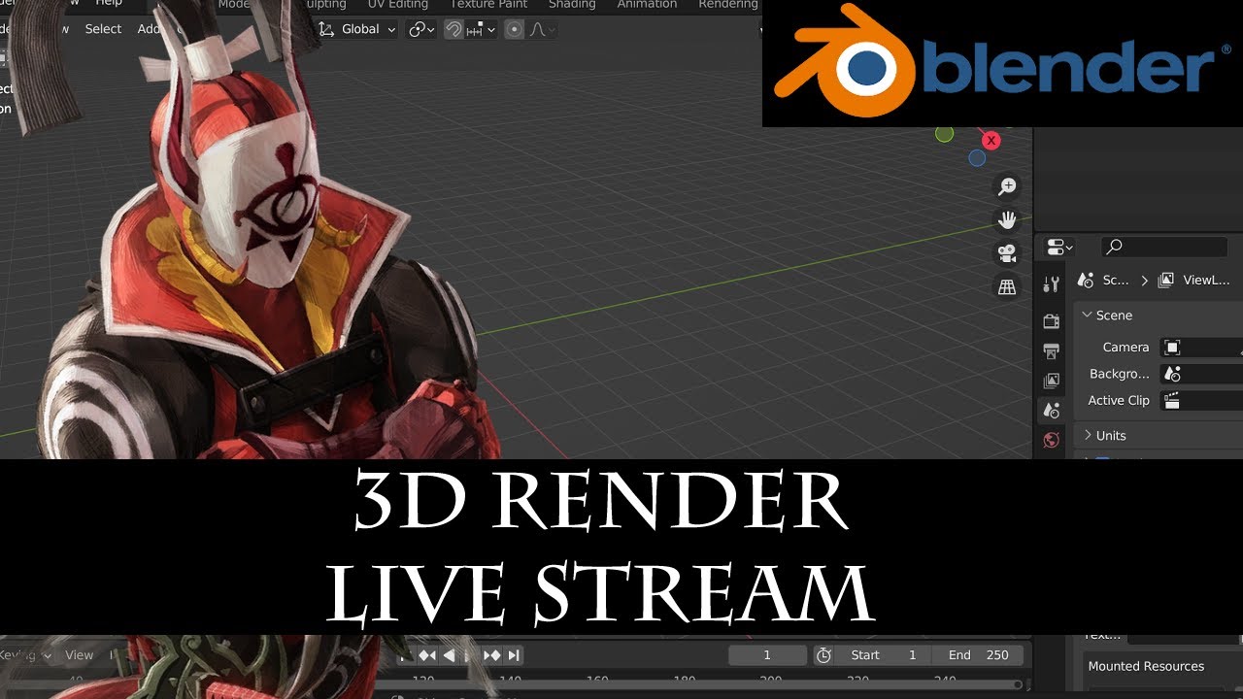
Task: Open the Select menu in the viewport header
Action: click(x=103, y=29)
